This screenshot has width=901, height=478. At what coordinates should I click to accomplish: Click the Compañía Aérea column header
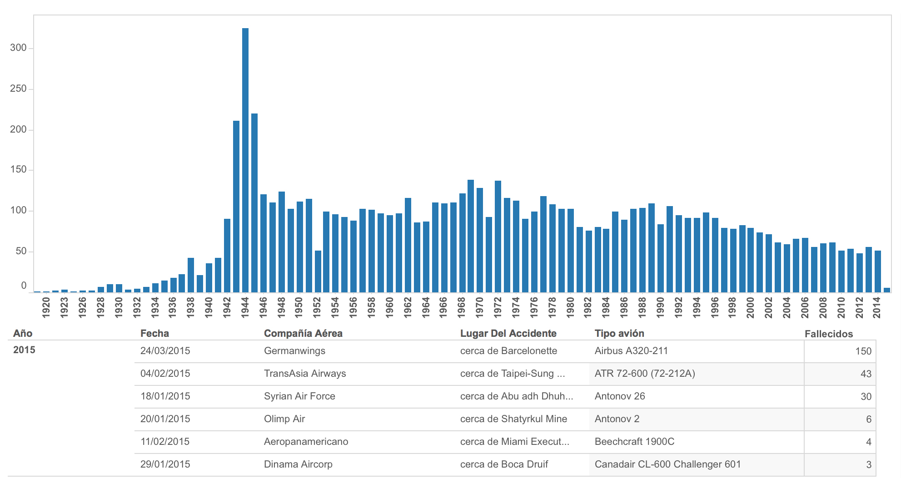tap(303, 334)
